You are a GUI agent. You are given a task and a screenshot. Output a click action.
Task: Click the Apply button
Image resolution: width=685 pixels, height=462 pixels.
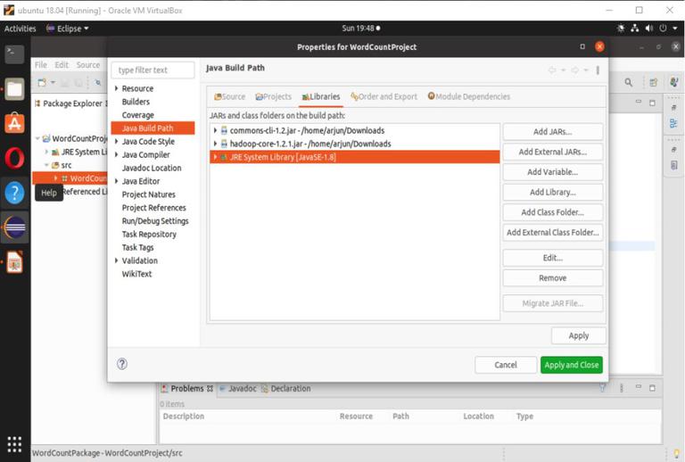tap(578, 335)
